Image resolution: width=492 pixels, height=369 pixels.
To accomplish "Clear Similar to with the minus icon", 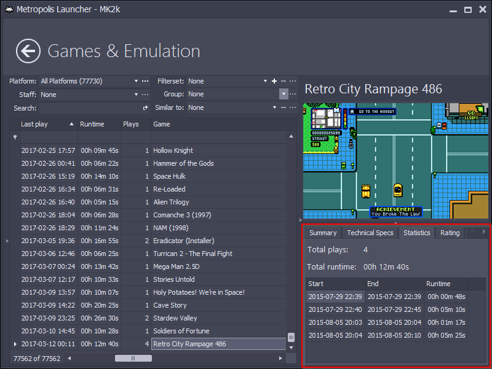I will 284,107.
